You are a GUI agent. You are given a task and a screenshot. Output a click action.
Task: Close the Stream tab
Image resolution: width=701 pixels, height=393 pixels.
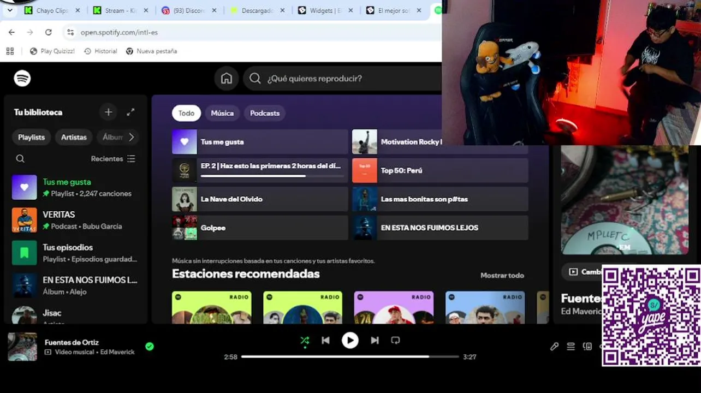click(x=146, y=10)
